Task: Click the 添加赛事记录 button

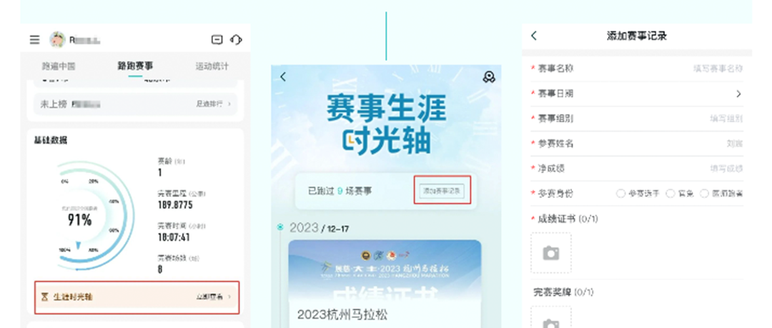Action: click(442, 191)
